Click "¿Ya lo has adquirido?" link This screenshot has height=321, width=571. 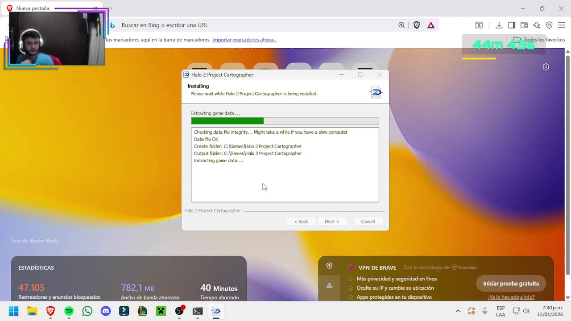[x=511, y=297]
